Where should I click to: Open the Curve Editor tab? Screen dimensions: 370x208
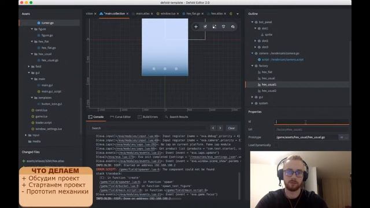[120, 117]
